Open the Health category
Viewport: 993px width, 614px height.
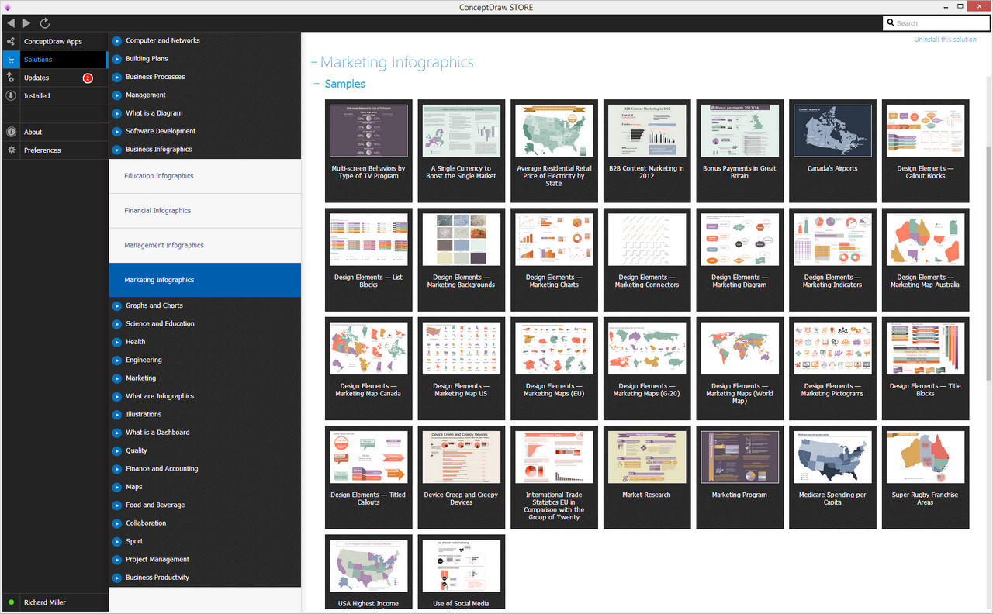[135, 342]
